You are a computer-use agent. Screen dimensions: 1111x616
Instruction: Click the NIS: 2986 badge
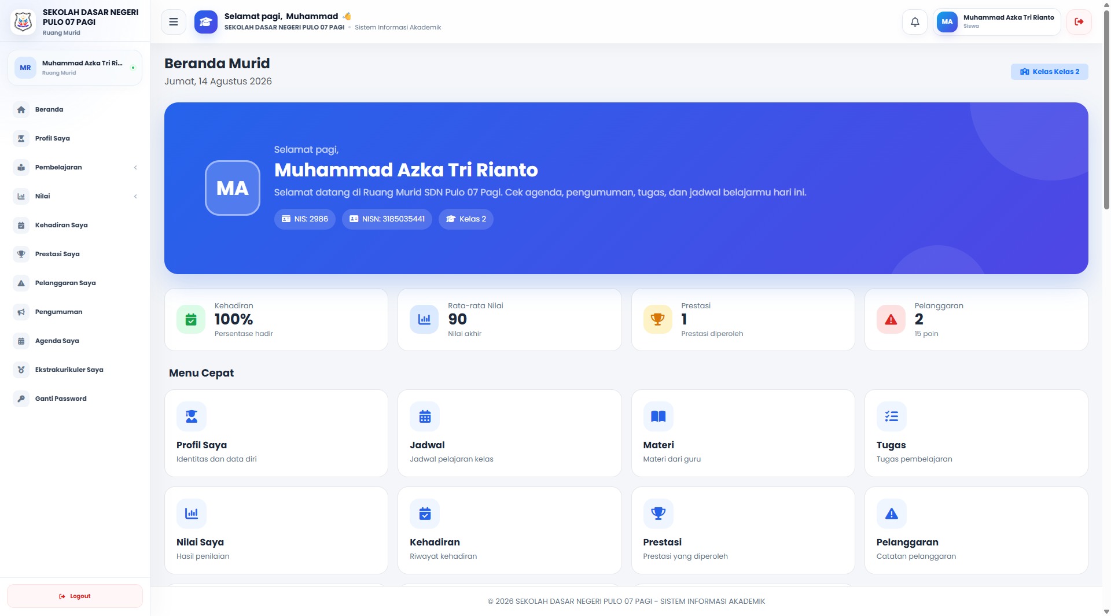304,219
